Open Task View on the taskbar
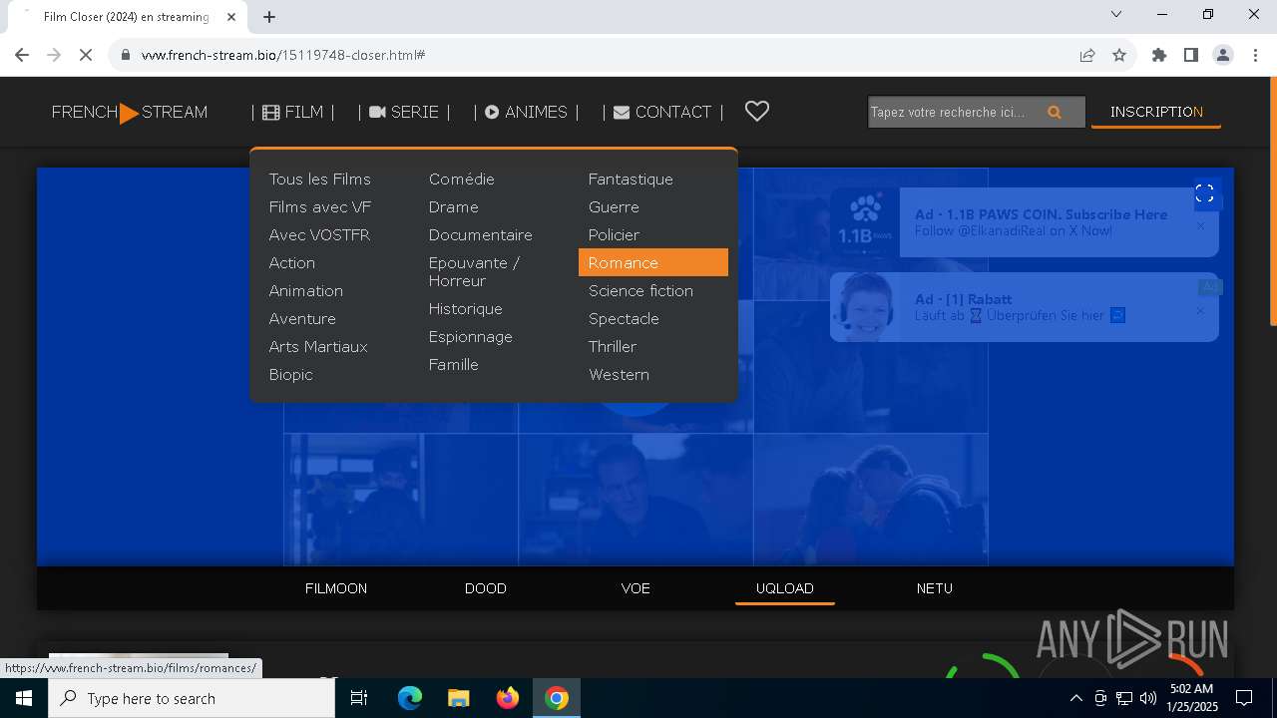 tap(359, 698)
